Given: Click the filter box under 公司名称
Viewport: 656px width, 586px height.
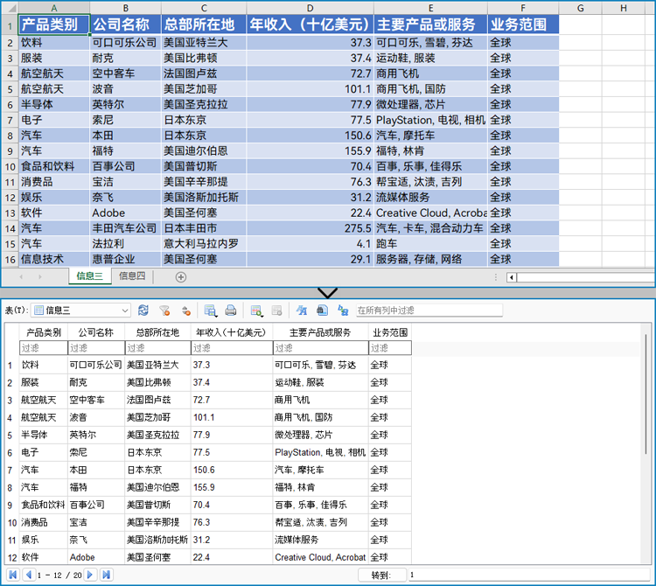Looking at the screenshot, I should 96,348.
